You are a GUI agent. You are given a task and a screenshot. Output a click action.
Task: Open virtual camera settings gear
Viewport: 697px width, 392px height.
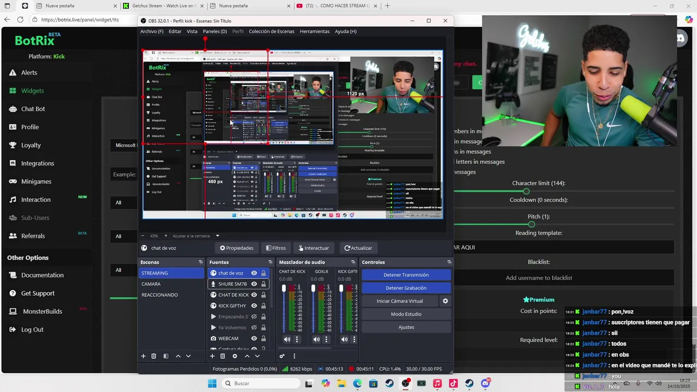point(445,301)
